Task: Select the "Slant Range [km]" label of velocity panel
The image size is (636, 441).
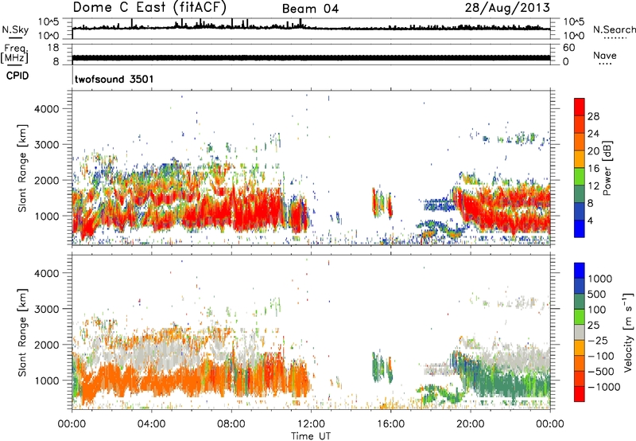Action: (x=22, y=332)
